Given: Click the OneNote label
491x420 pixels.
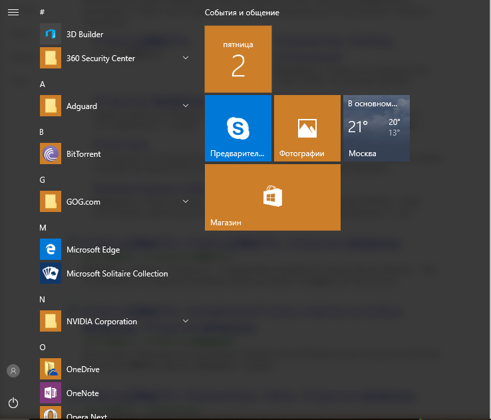Looking at the screenshot, I should (82, 393).
